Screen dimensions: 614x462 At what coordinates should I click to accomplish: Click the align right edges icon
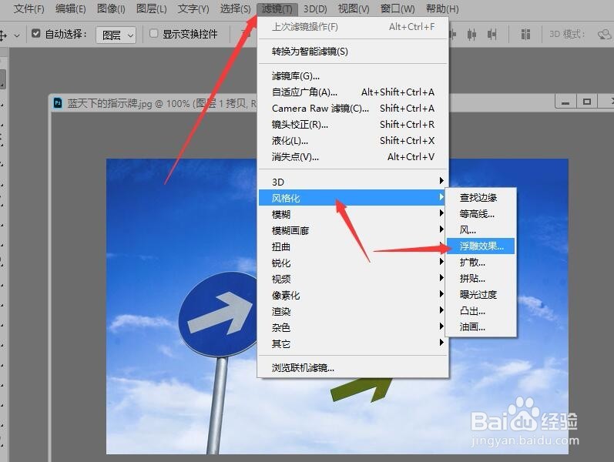492,35
